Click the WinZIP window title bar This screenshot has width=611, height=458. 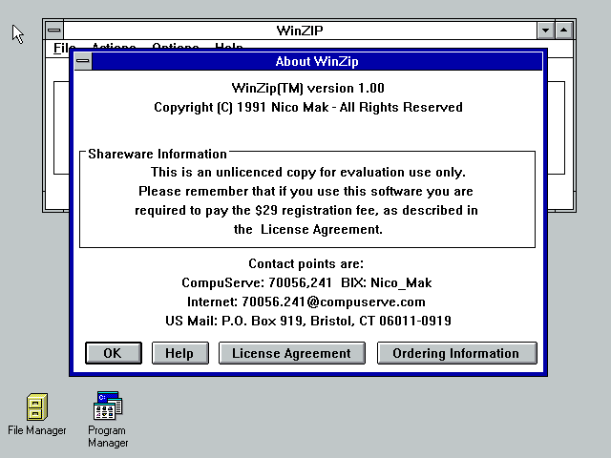tap(300, 31)
